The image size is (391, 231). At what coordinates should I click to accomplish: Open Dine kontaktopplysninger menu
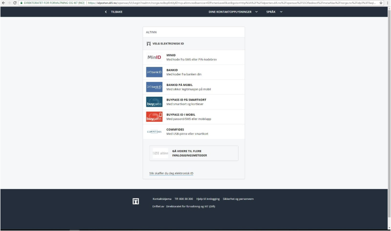tap(230, 12)
